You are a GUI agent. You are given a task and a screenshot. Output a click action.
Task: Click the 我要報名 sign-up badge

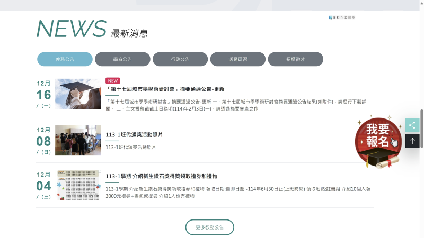click(x=378, y=142)
